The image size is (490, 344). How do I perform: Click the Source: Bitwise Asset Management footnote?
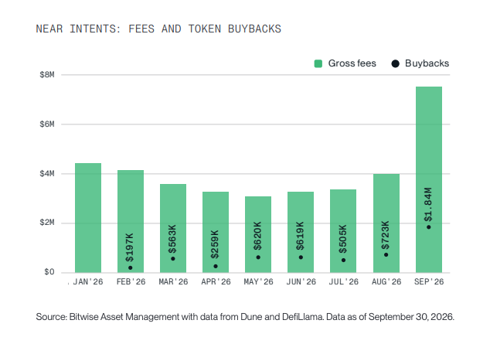(245, 317)
